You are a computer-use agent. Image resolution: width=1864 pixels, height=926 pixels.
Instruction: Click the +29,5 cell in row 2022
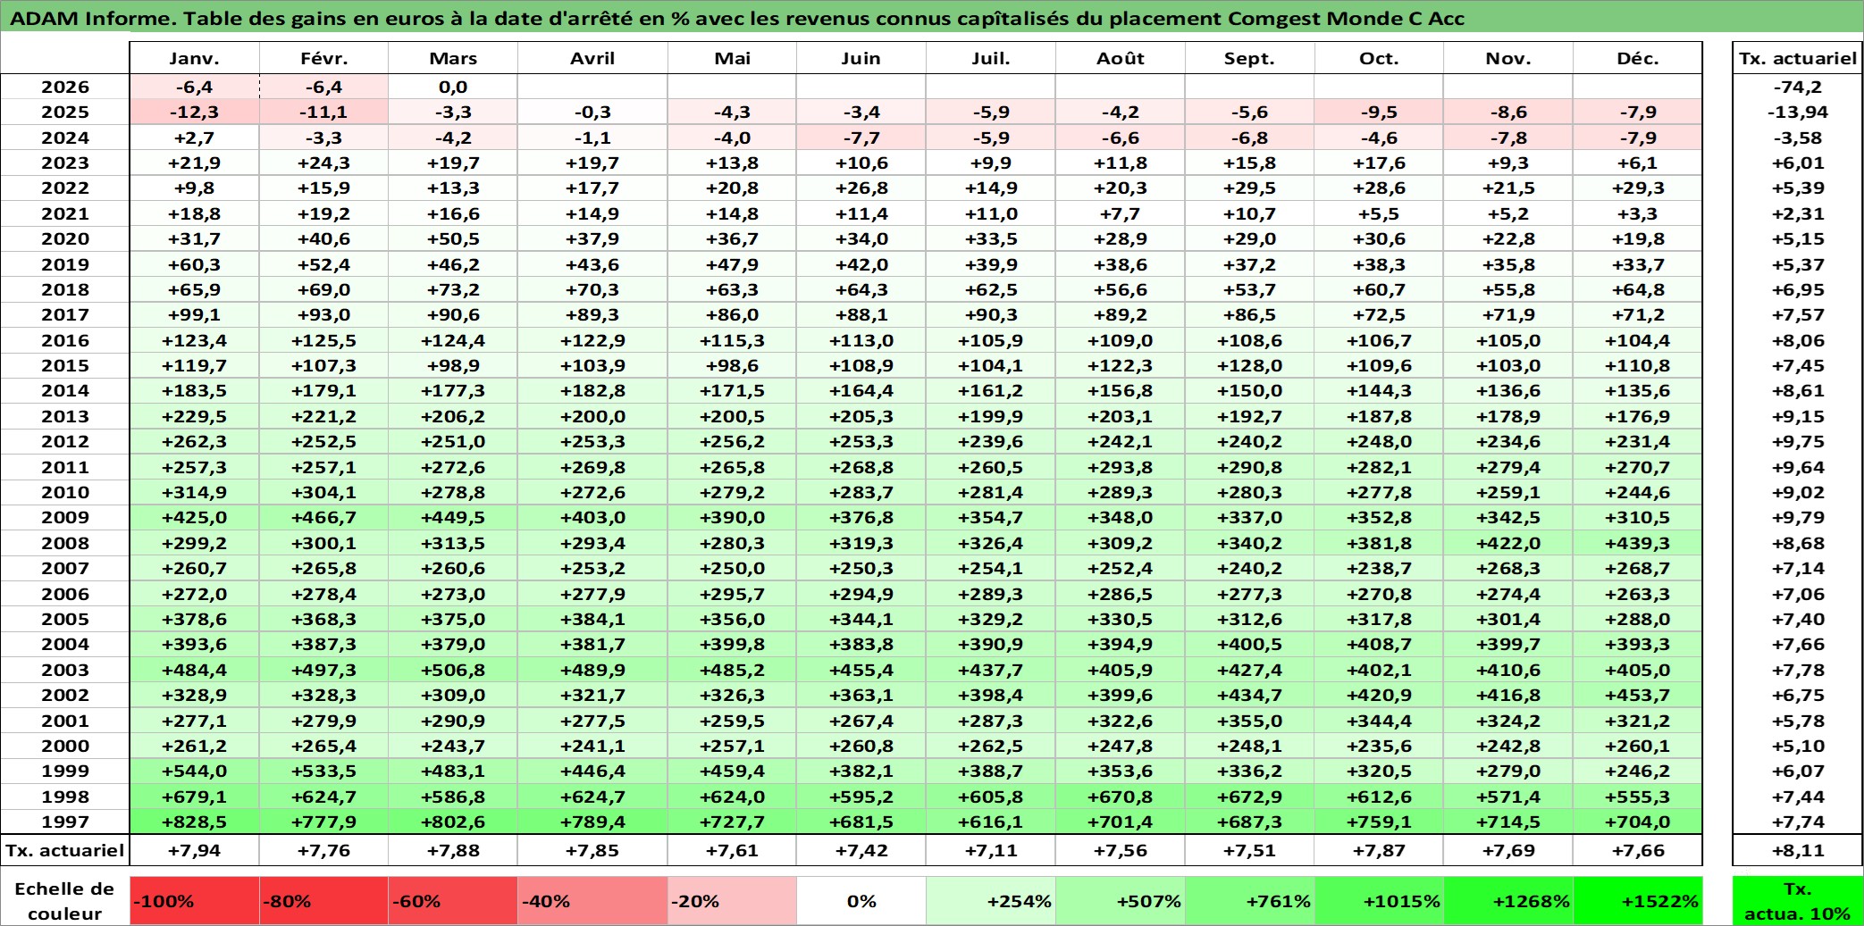point(1249,188)
